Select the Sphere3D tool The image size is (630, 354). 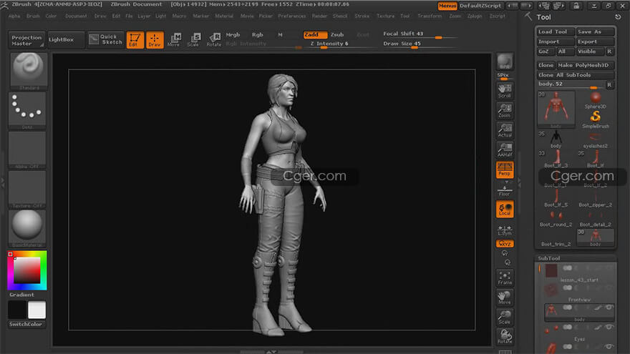click(x=595, y=99)
